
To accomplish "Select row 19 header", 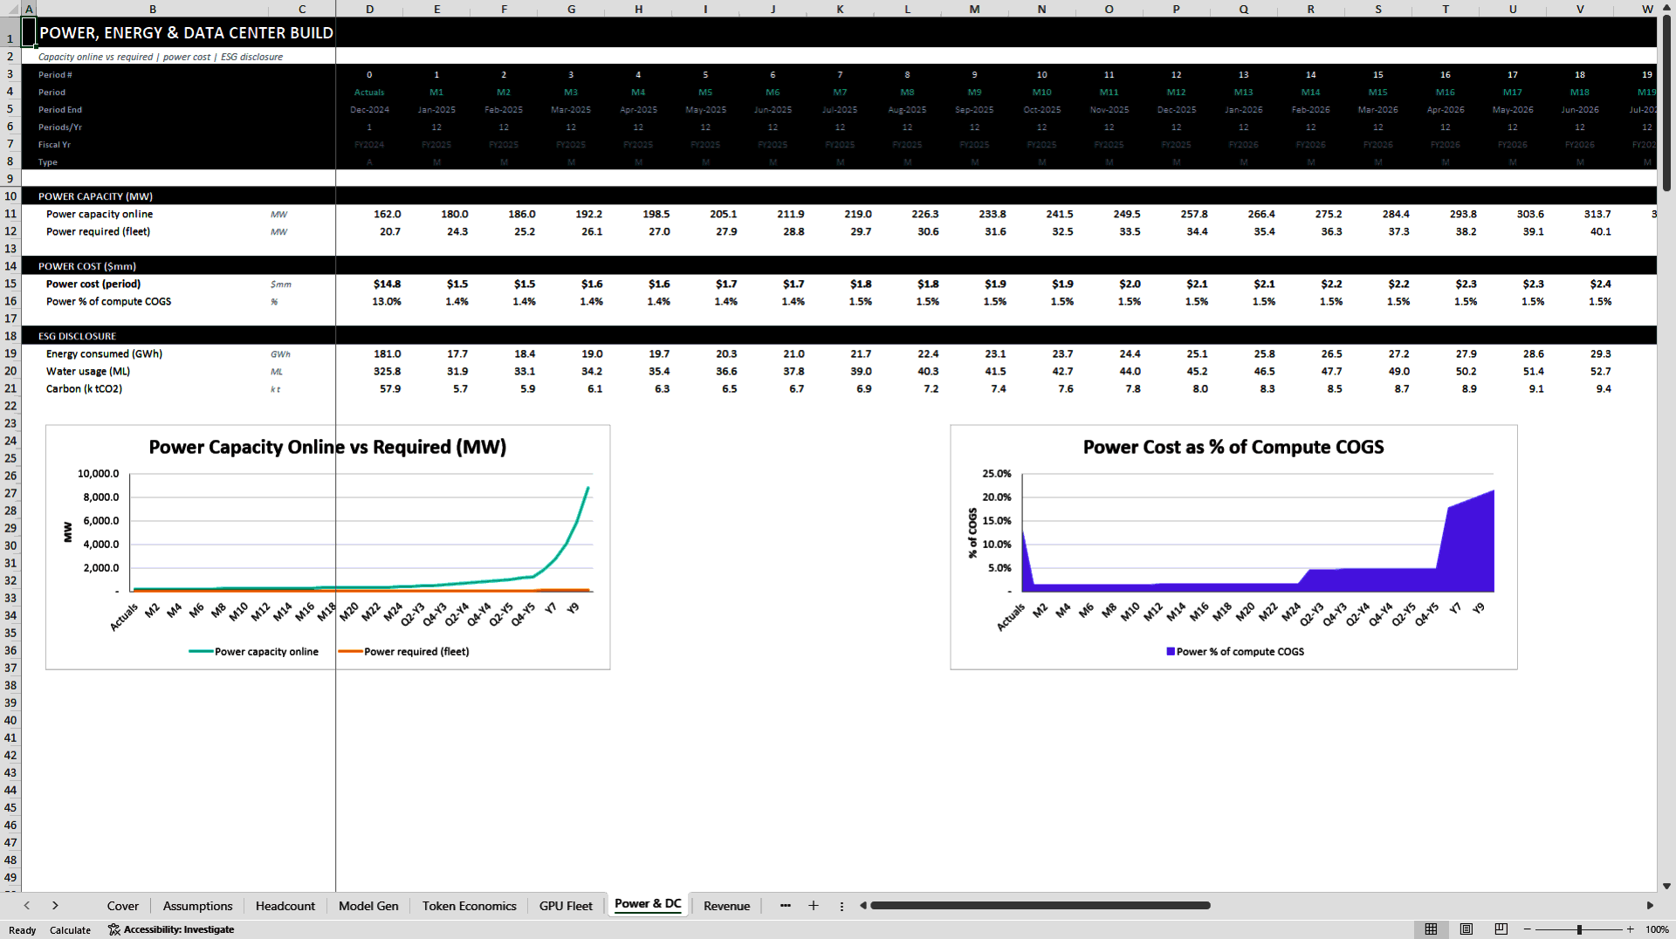I will point(10,353).
